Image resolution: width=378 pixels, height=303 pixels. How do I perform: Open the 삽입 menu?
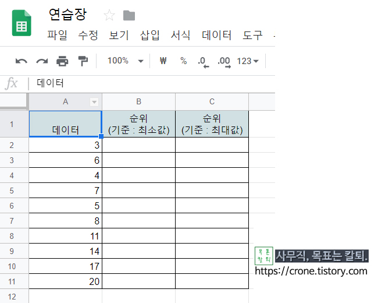pyautogui.click(x=149, y=36)
